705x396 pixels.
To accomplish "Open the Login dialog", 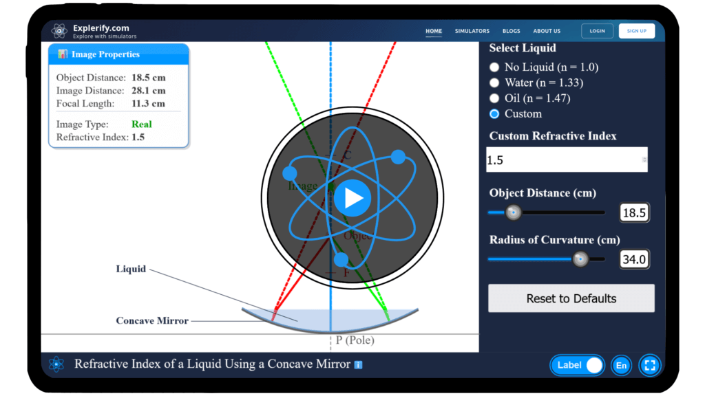I will pos(597,30).
